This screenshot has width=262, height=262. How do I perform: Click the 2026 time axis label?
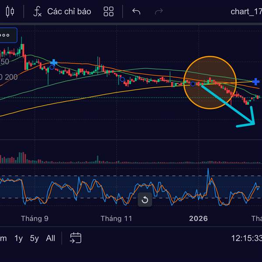click(198, 219)
